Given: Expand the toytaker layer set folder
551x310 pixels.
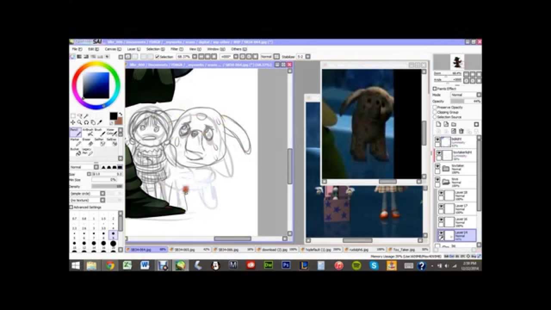Looking at the screenshot, I should tap(446, 168).
